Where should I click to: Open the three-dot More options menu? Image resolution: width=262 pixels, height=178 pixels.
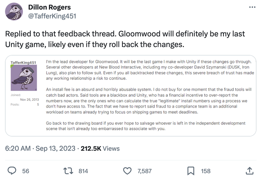pyautogui.click(x=251, y=7)
